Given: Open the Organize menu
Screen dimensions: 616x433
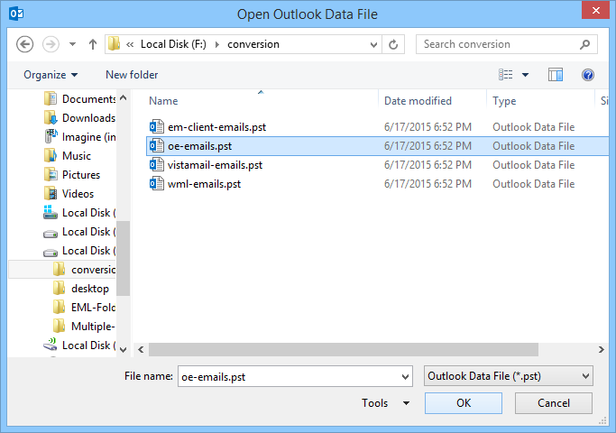Looking at the screenshot, I should [51, 75].
